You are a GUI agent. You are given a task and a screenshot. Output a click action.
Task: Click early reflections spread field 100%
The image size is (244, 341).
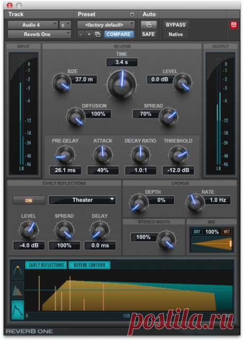pos(64,246)
